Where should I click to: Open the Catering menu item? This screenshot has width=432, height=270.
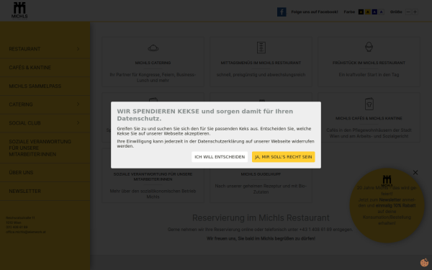[x=21, y=104]
